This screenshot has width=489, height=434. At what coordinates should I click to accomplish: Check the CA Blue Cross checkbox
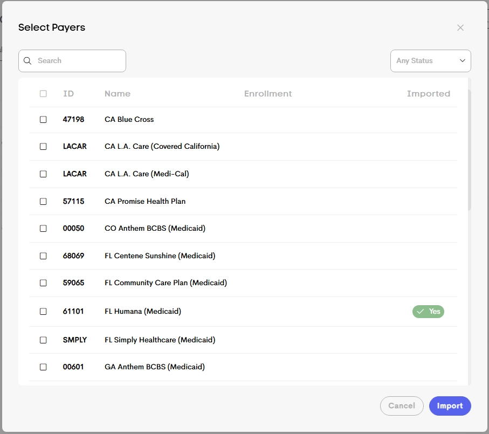43,119
